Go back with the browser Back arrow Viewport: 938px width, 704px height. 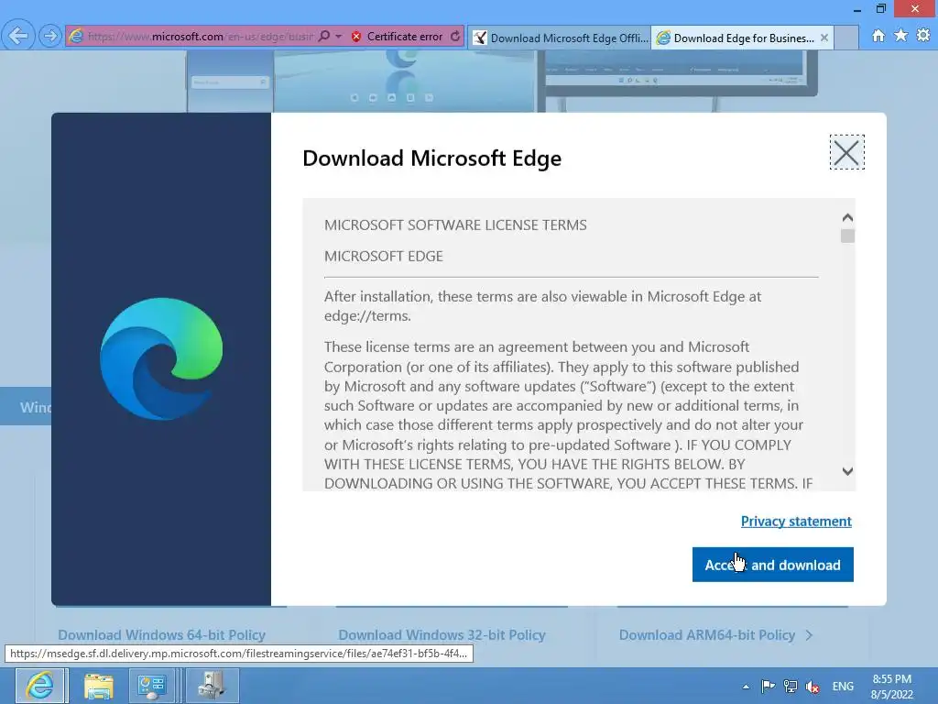tap(17, 36)
